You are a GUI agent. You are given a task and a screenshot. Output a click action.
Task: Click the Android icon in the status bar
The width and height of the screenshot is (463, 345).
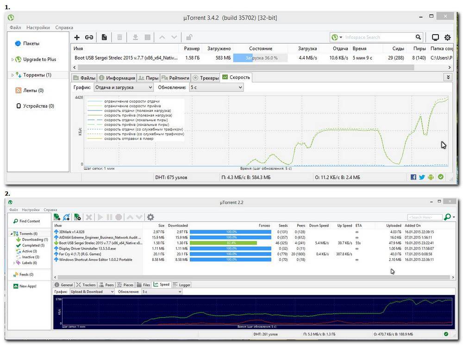coord(431,177)
